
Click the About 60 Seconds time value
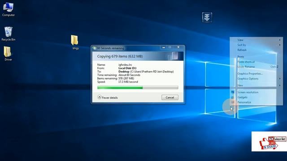[130, 75]
